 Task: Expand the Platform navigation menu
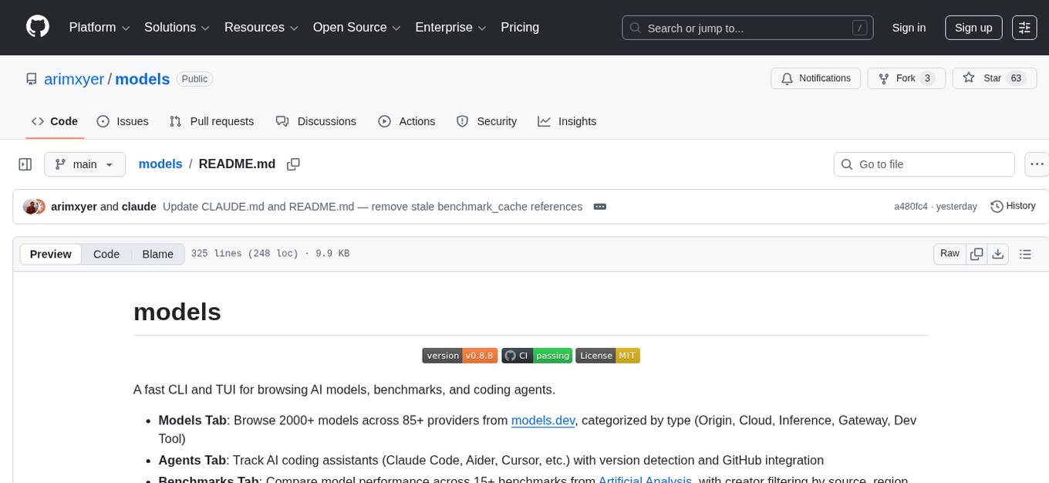(99, 28)
